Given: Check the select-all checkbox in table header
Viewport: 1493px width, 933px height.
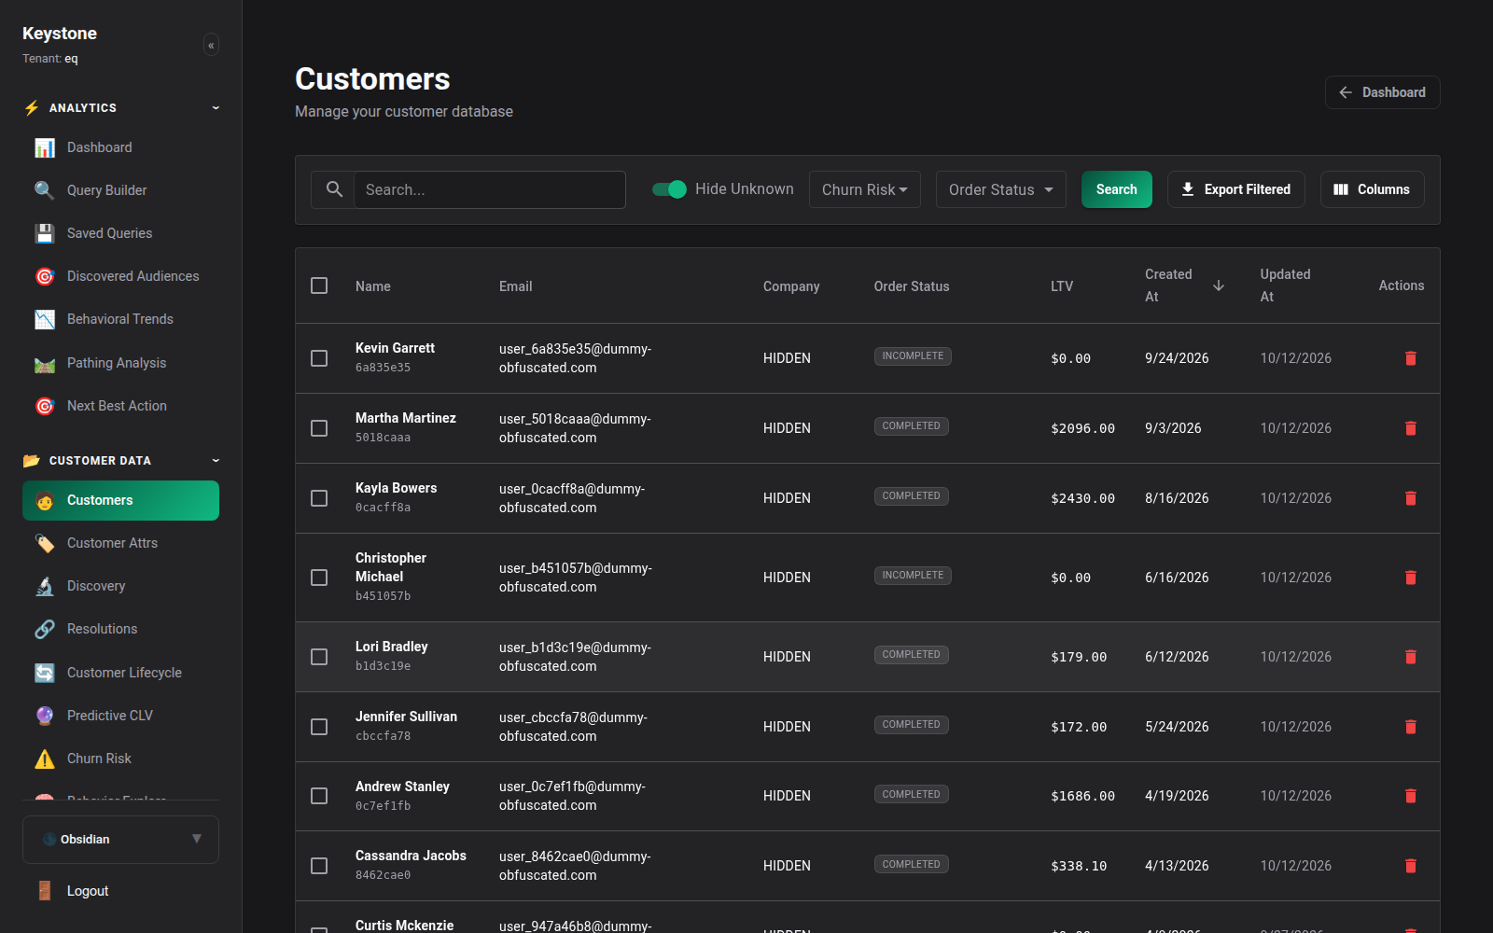Looking at the screenshot, I should click(319, 285).
